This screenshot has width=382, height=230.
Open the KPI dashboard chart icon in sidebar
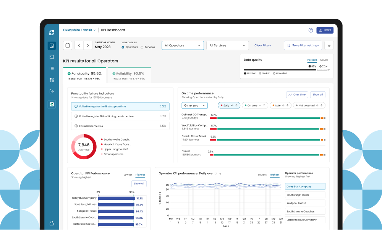52,45
